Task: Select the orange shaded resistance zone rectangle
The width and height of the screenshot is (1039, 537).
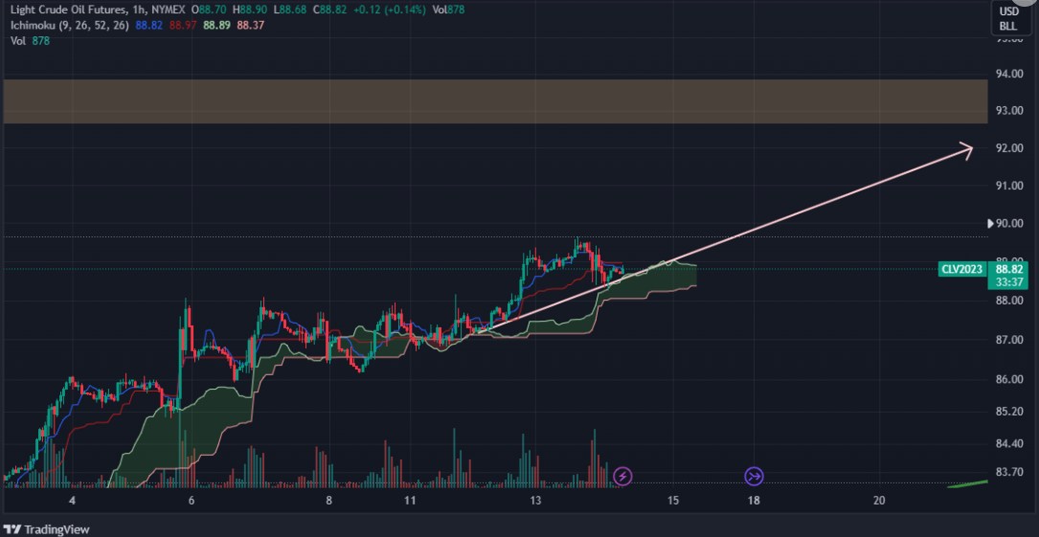Action: (494, 101)
